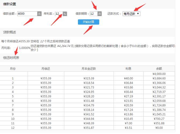
Task: Click the balance cell ¥1,386.74
Action: 159,110
